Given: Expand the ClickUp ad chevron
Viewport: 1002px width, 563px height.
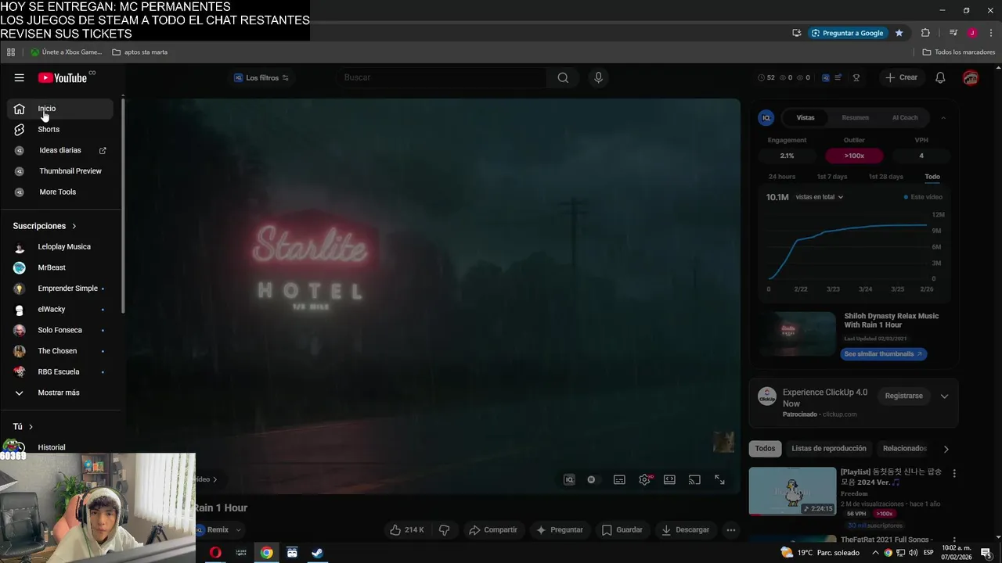Looking at the screenshot, I should (x=944, y=396).
